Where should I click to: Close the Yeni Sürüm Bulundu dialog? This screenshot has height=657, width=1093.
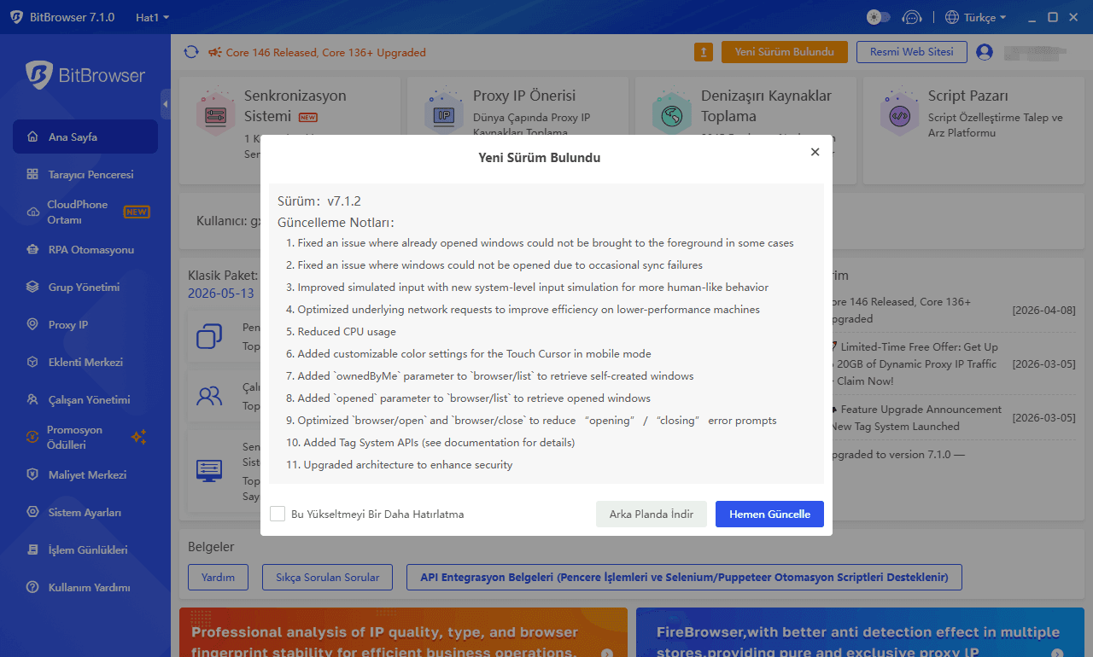[815, 152]
